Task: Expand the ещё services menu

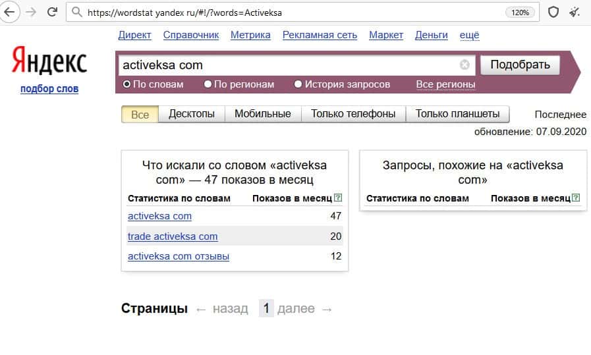Action: [469, 35]
